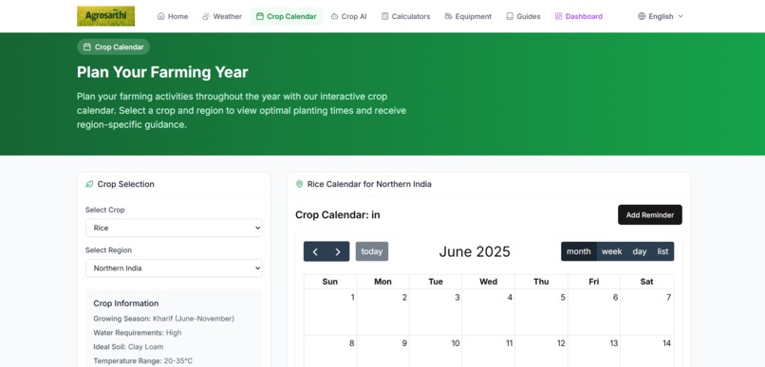Viewport: 765px width, 367px height.
Task: Select June 5 in the calendar
Action: point(541,312)
